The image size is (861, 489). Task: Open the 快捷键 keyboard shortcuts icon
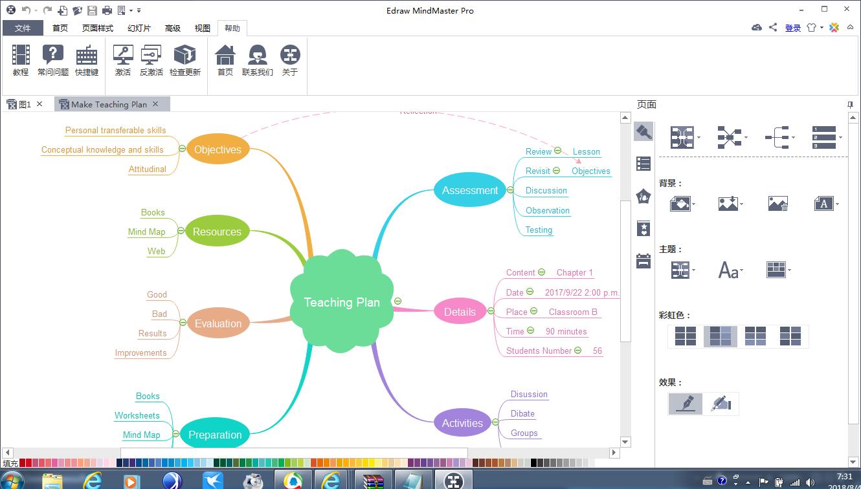click(x=87, y=60)
